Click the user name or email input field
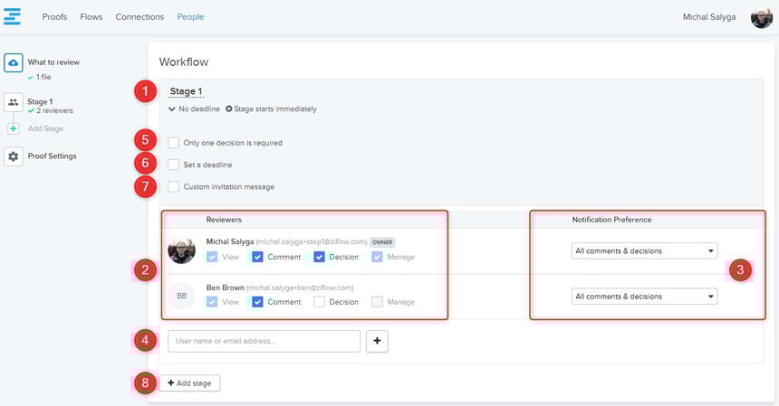 point(264,341)
